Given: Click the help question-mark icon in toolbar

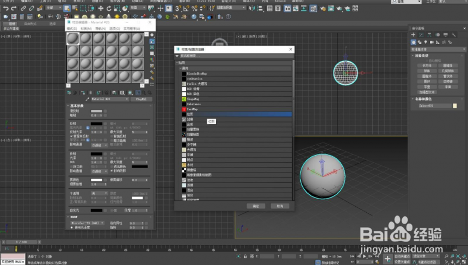Looking at the screenshot, I should pyautogui.click(x=229, y=17).
